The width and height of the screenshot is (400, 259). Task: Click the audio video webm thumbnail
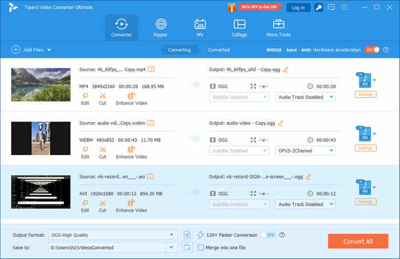[41, 138]
